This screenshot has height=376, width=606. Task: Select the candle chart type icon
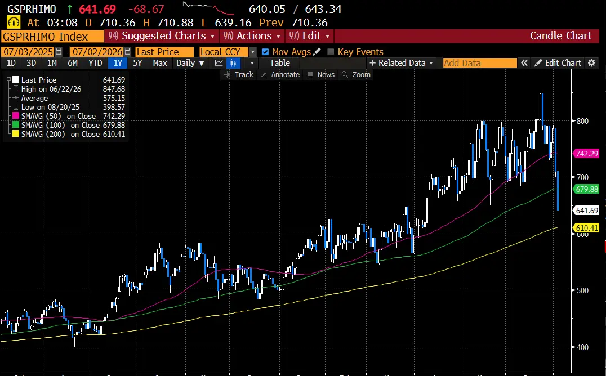click(233, 63)
